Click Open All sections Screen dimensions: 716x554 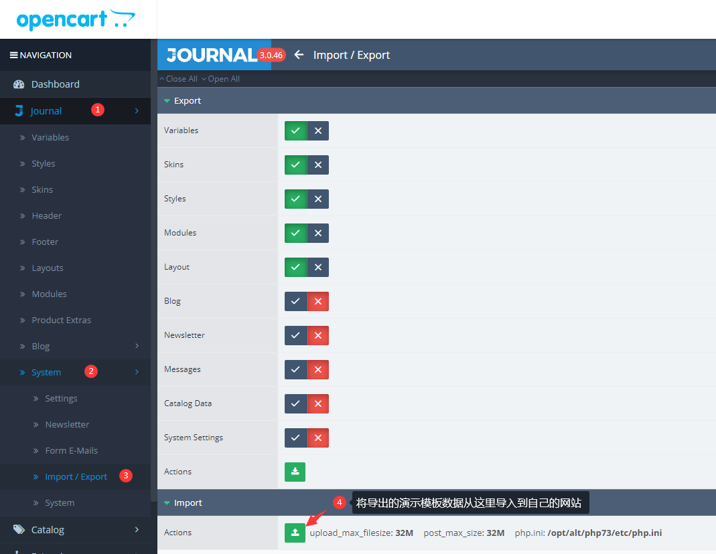point(220,79)
